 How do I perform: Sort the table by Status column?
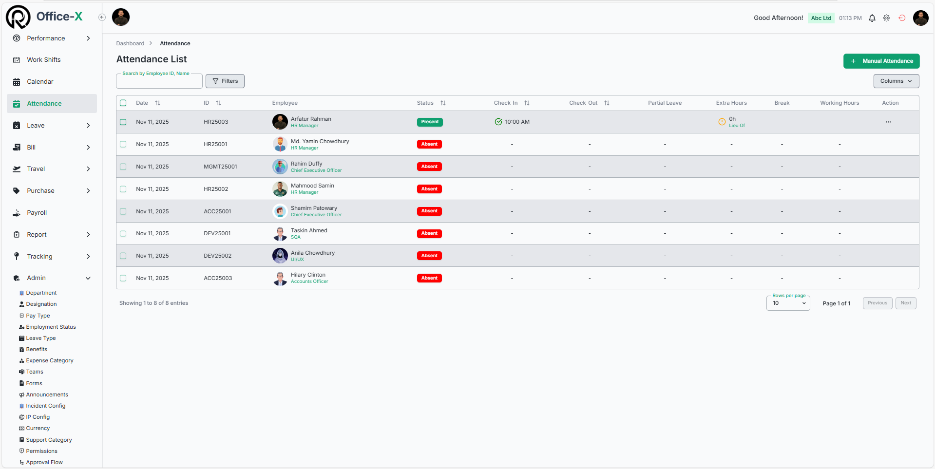click(x=442, y=103)
